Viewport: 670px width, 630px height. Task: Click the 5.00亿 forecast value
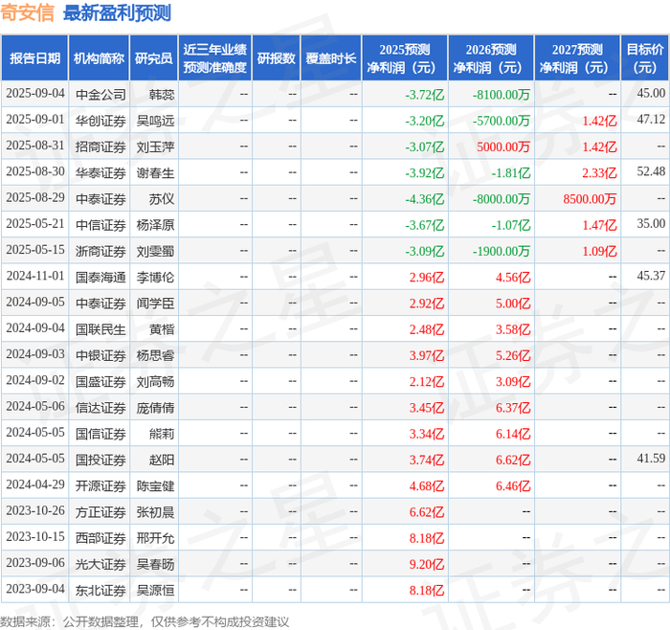[x=513, y=304]
